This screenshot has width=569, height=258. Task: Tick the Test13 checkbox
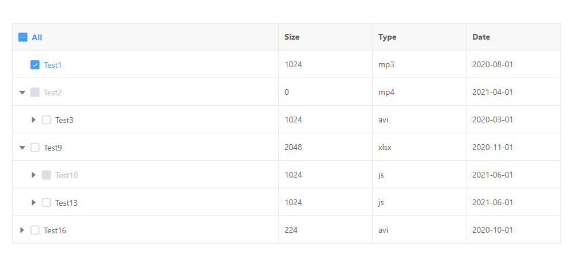tap(46, 203)
